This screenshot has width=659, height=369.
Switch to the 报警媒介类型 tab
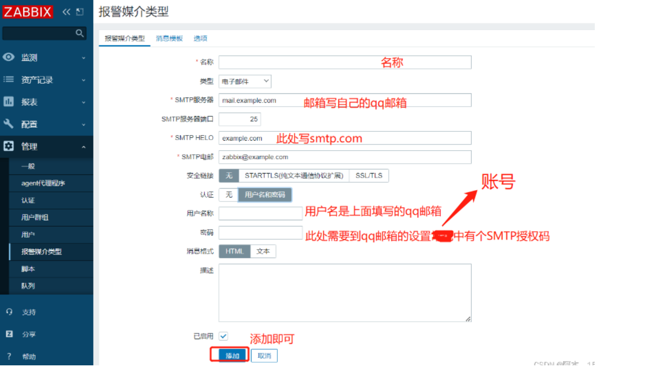pyautogui.click(x=125, y=38)
